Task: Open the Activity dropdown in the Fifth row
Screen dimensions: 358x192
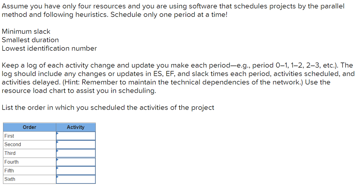Action: 57,168
